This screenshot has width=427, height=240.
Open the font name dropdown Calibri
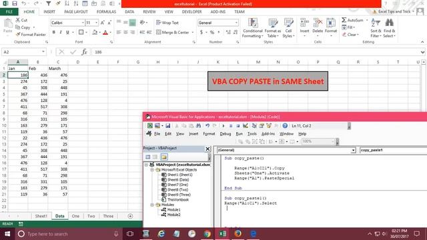[83, 23]
